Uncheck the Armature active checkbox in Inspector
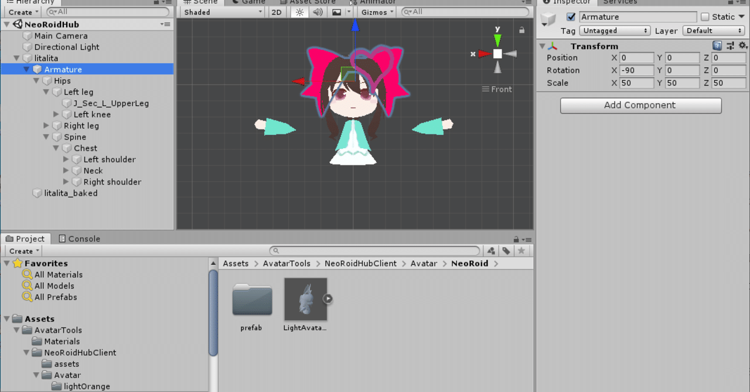The width and height of the screenshot is (750, 392). click(x=571, y=16)
